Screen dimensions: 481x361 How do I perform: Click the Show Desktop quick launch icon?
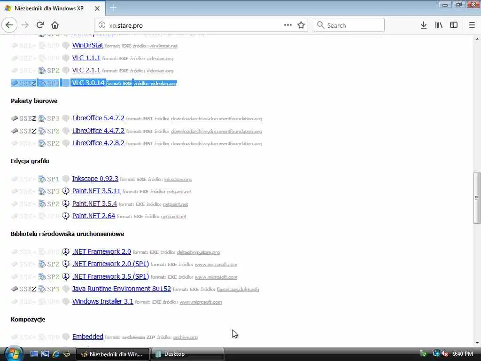click(34, 354)
